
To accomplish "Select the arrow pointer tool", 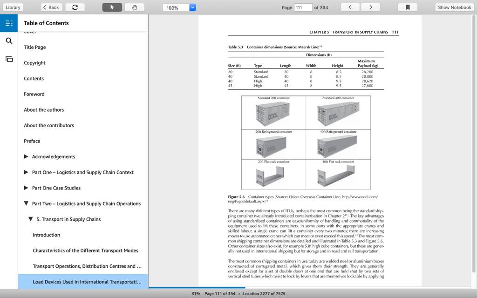I will tap(112, 7).
